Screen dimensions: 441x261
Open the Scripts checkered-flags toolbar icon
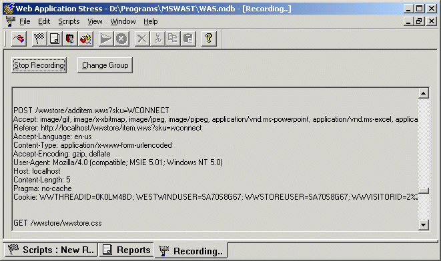pos(39,39)
